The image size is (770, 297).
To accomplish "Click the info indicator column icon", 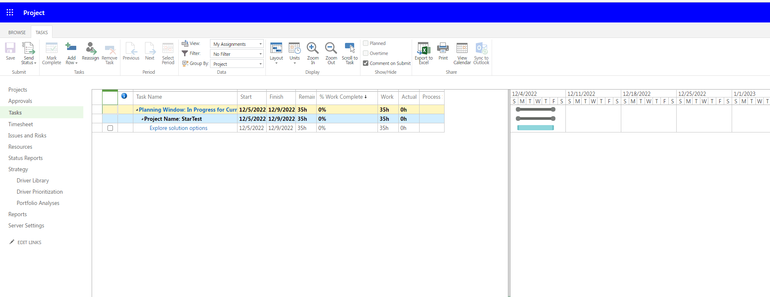I will coord(124,96).
